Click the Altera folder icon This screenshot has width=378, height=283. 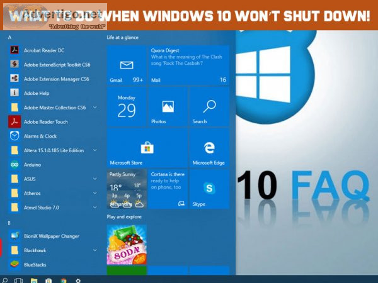(x=14, y=150)
